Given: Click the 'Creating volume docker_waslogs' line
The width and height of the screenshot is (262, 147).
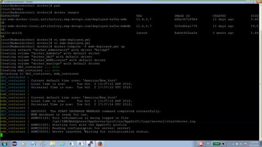Looking at the screenshot, I should click(50, 64).
